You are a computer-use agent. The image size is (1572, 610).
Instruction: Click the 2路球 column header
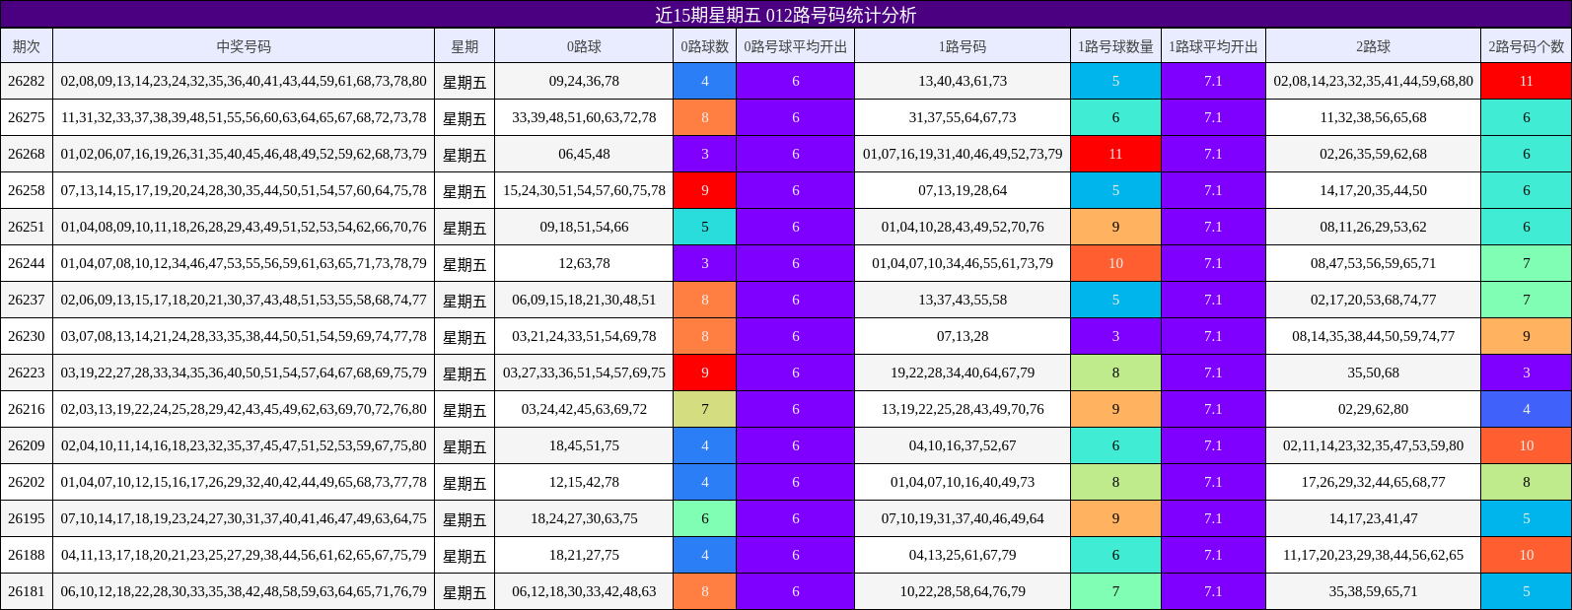coord(1373,46)
